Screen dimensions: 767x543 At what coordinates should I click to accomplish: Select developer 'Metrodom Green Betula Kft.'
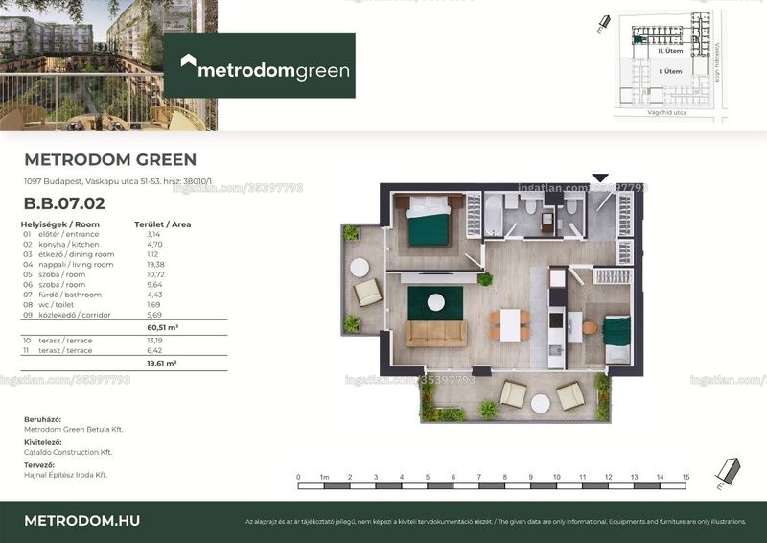pos(74,430)
